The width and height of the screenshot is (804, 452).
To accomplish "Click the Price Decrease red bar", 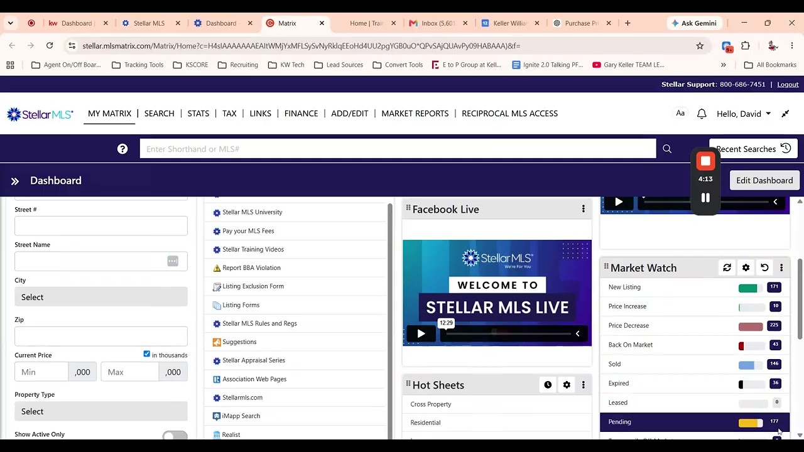I will point(751,326).
